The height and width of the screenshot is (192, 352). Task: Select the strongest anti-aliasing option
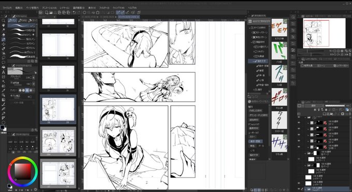pos(31,90)
